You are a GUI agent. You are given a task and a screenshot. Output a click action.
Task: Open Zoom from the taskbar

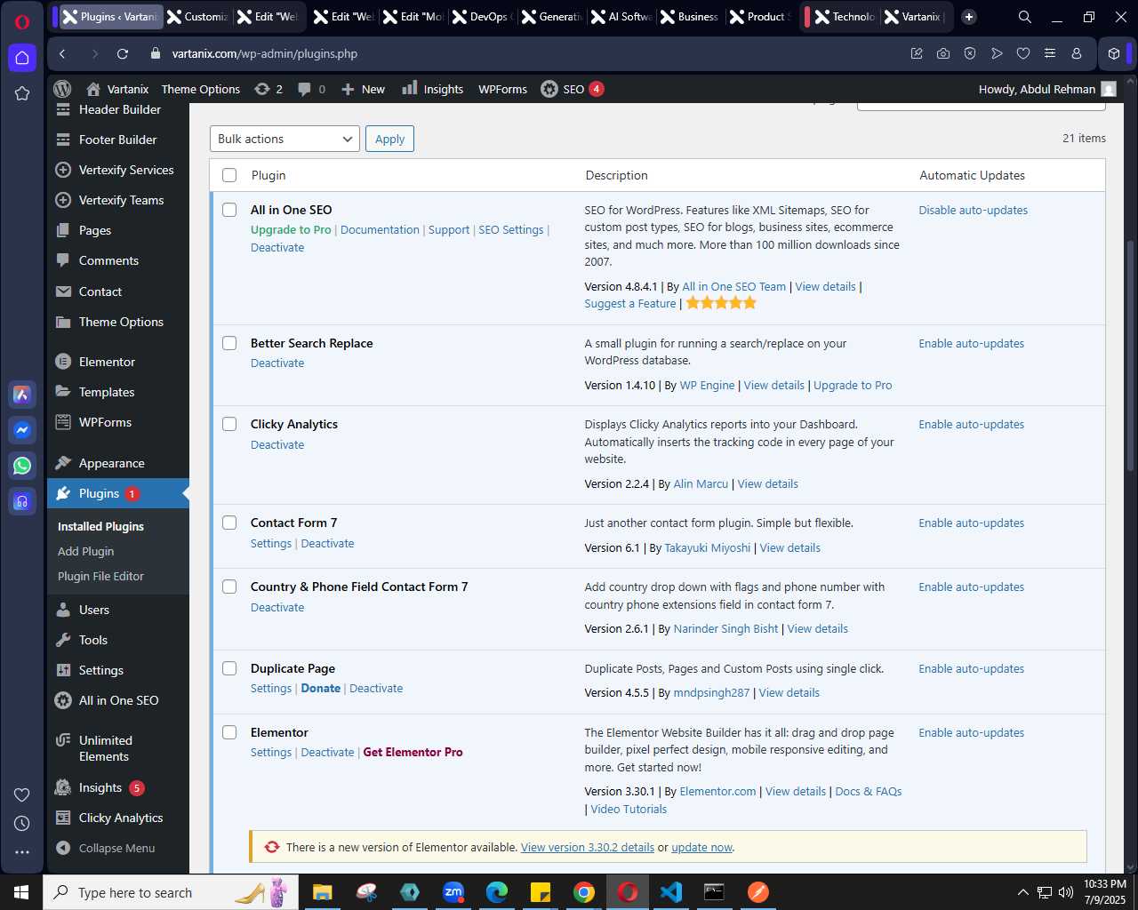(453, 892)
